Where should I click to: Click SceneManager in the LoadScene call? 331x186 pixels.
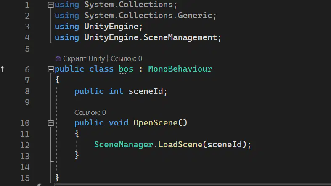pos(124,145)
